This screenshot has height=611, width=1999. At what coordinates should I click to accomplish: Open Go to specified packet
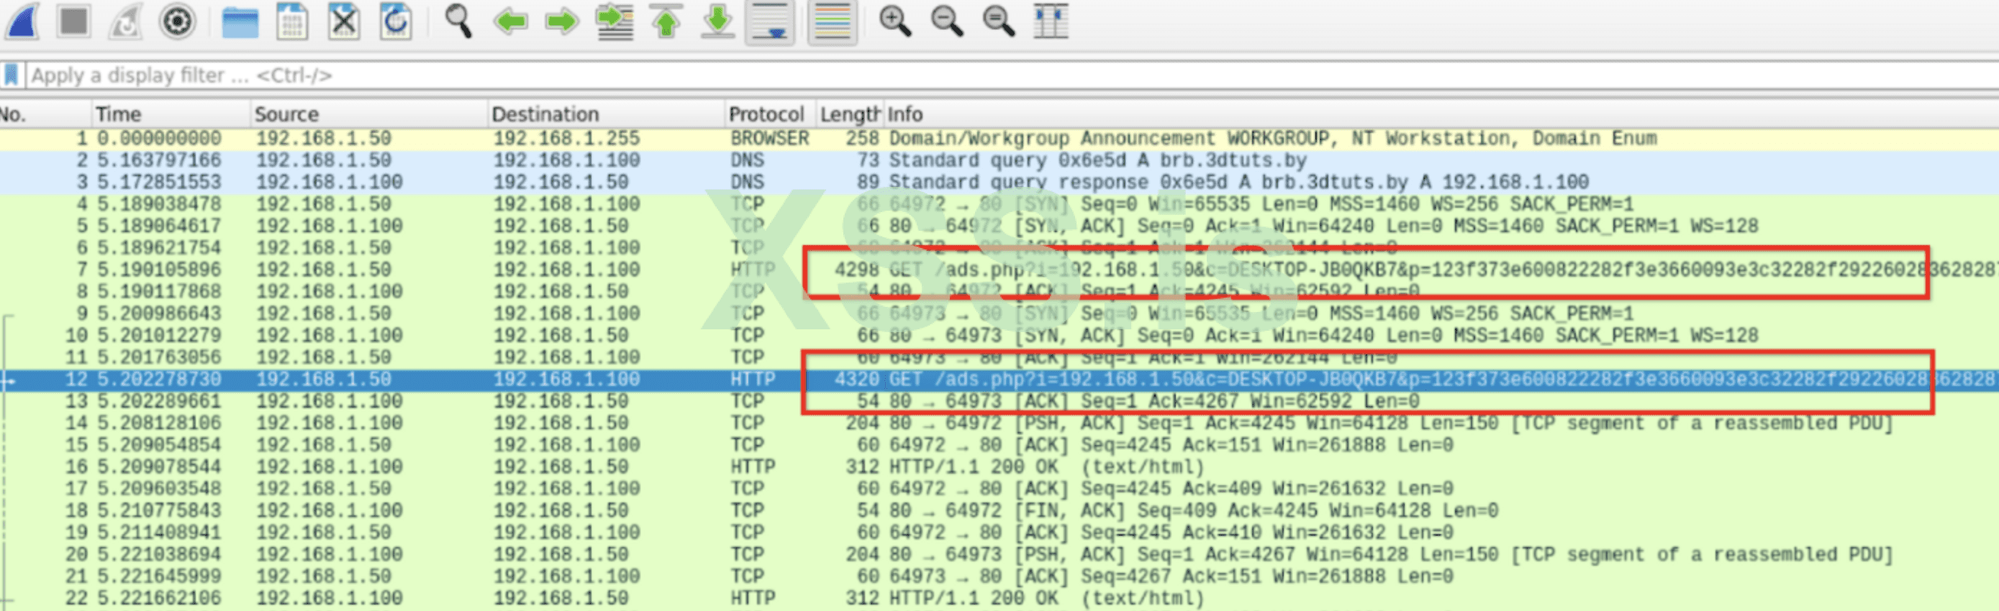coord(615,21)
